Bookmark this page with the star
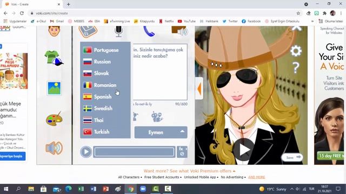The width and height of the screenshot is (346, 194). pos(298,13)
